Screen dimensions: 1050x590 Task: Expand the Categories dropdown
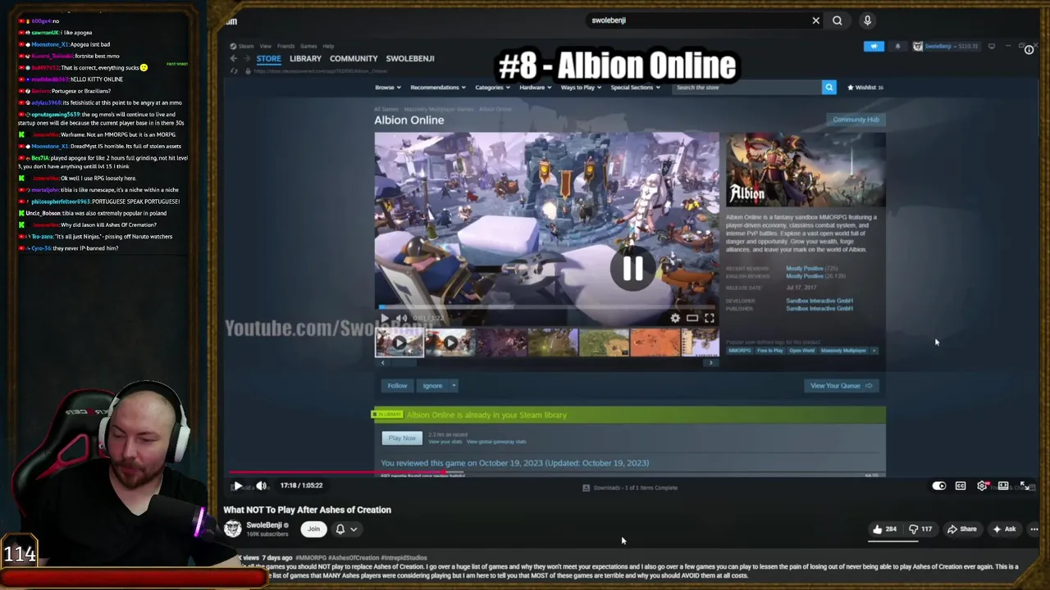[x=492, y=88]
